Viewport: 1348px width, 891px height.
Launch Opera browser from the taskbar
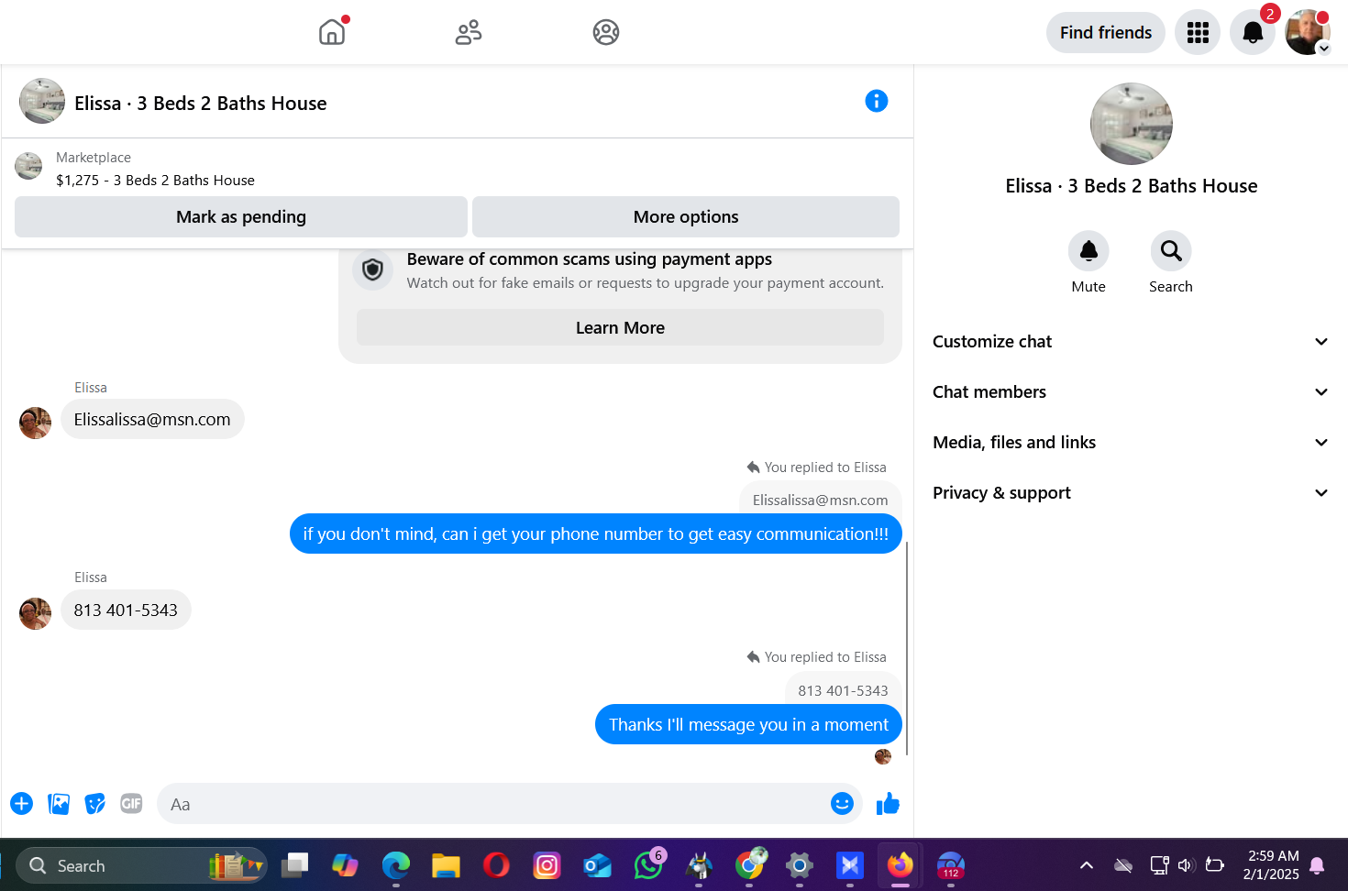(x=496, y=865)
